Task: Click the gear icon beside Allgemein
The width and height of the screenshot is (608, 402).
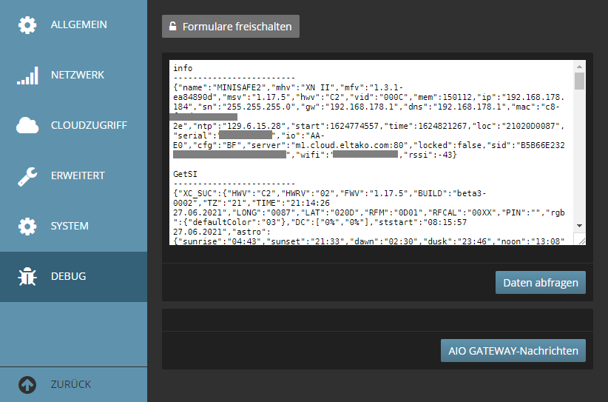Action: click(27, 25)
